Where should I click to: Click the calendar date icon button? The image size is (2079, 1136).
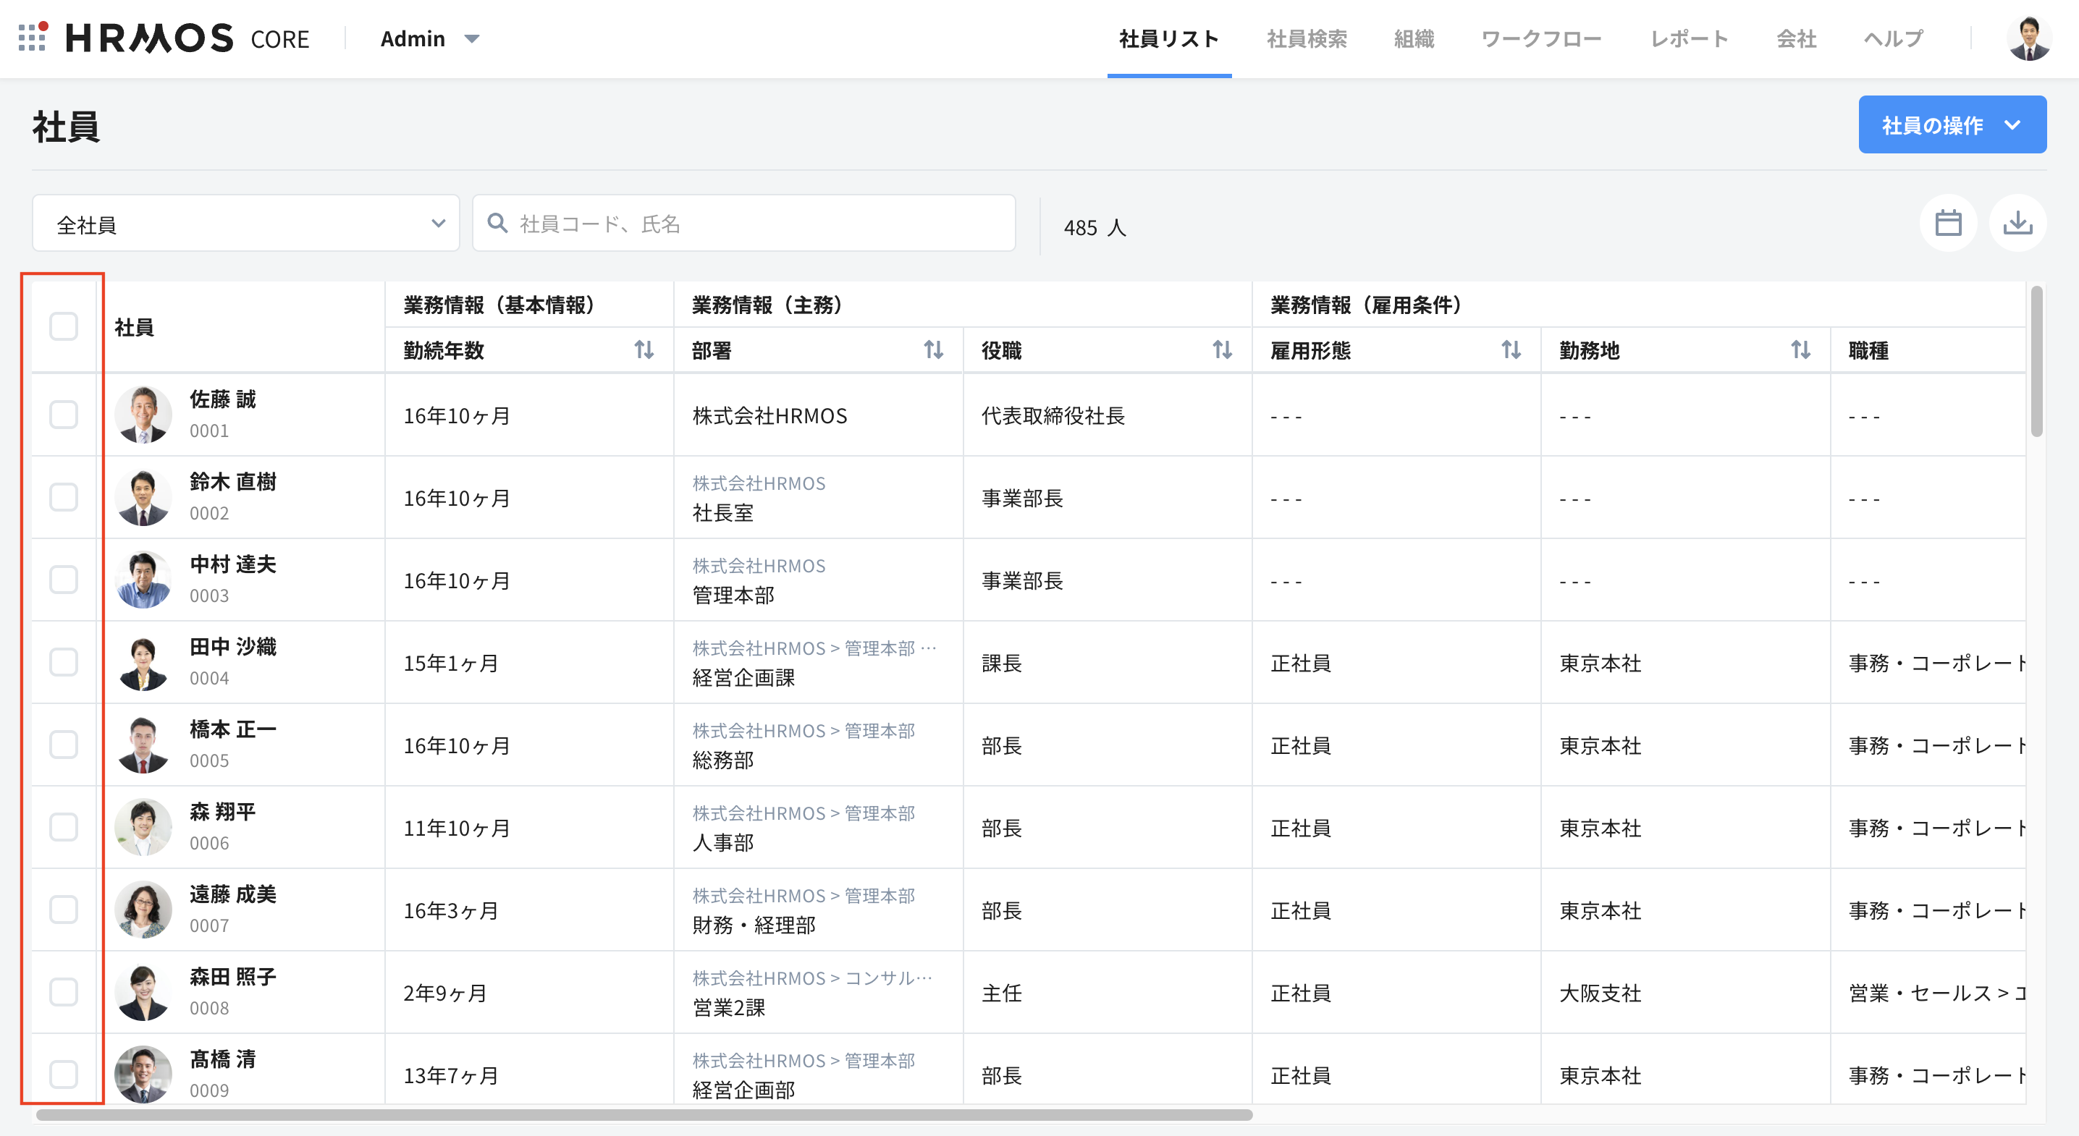coord(1947,224)
